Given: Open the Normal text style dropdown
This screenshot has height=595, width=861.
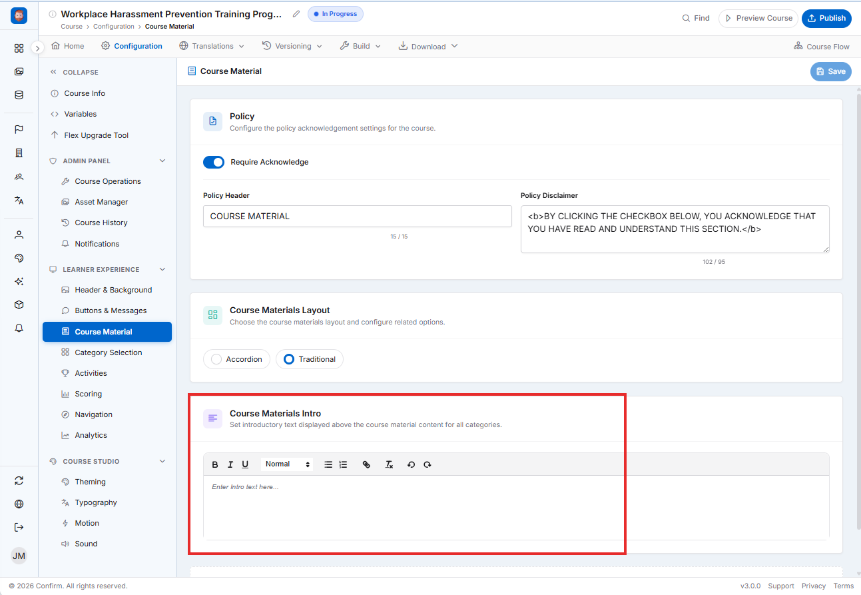Looking at the screenshot, I should click(x=288, y=464).
